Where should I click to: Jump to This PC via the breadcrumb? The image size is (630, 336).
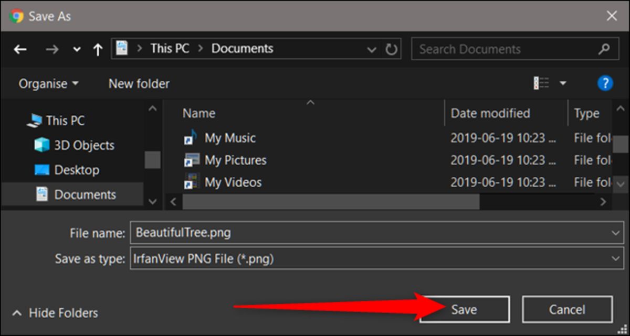(x=169, y=48)
